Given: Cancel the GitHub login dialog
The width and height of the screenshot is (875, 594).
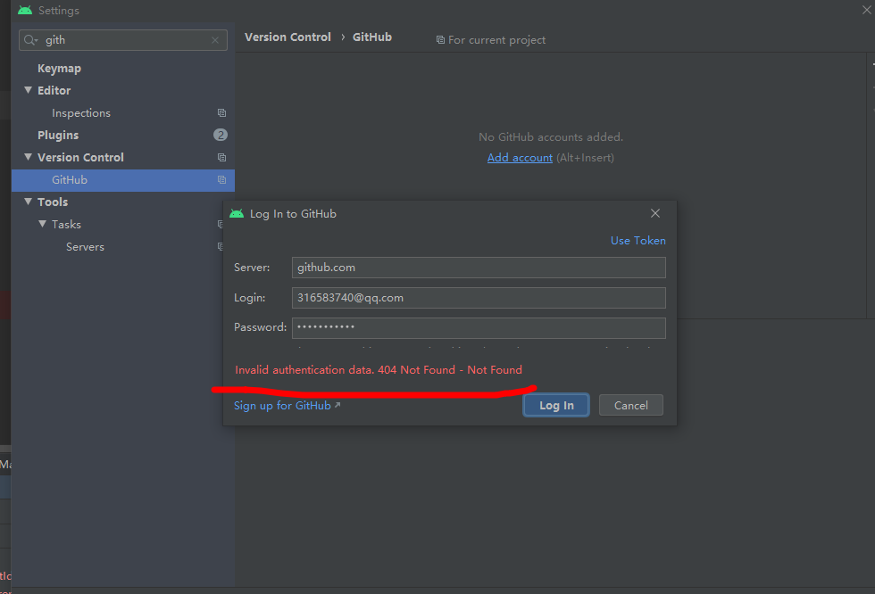Looking at the screenshot, I should [x=630, y=405].
